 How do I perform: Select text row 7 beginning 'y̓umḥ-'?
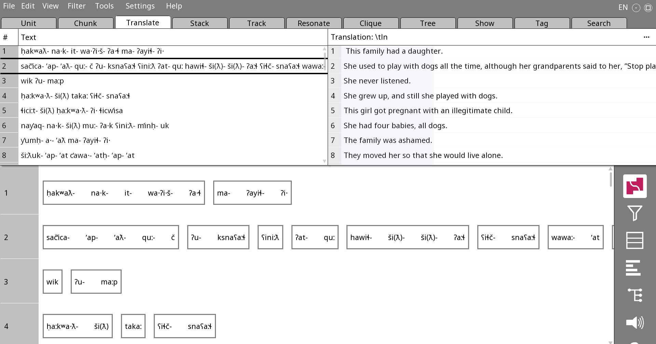pos(164,141)
